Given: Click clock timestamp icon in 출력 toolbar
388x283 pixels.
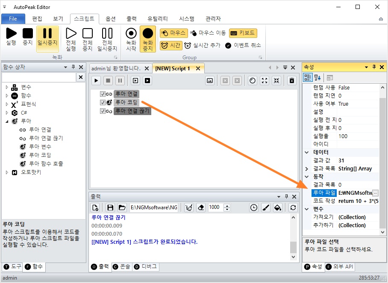Looking at the screenshot, I should (x=254, y=208).
